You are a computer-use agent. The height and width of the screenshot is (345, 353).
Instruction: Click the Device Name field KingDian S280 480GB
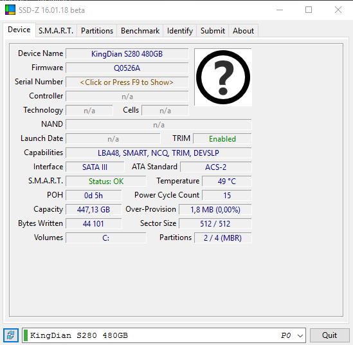[x=127, y=54]
